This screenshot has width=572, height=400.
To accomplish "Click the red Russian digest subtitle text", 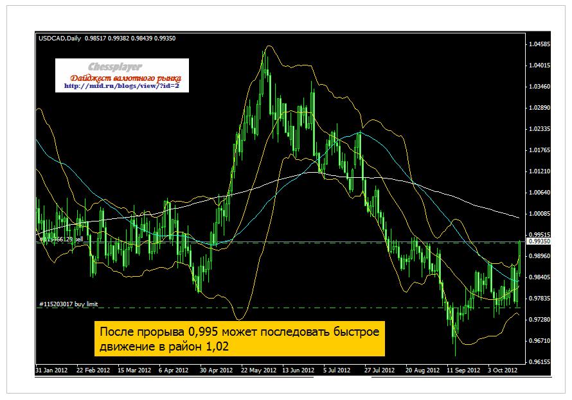I will coord(121,76).
